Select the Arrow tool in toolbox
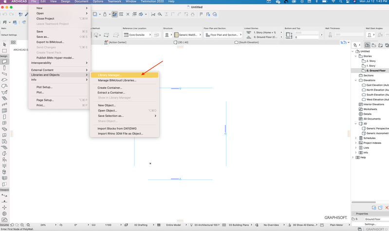Viewport: 389px width, 231px height. (x=4, y=44)
